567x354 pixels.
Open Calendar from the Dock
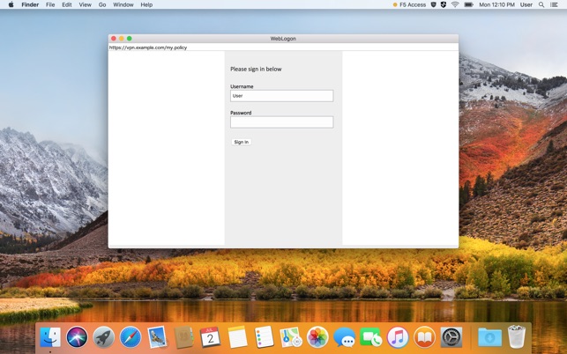click(210, 337)
